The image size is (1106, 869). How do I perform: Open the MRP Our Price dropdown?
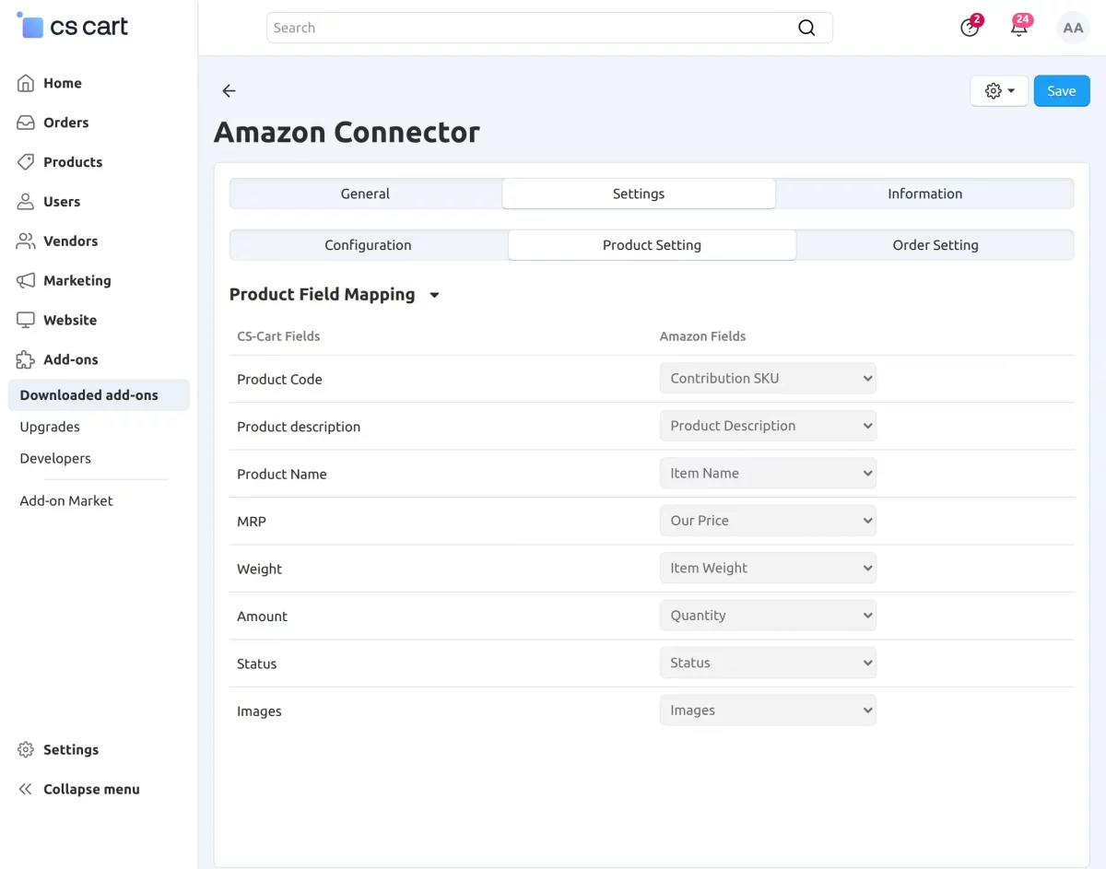pos(768,521)
